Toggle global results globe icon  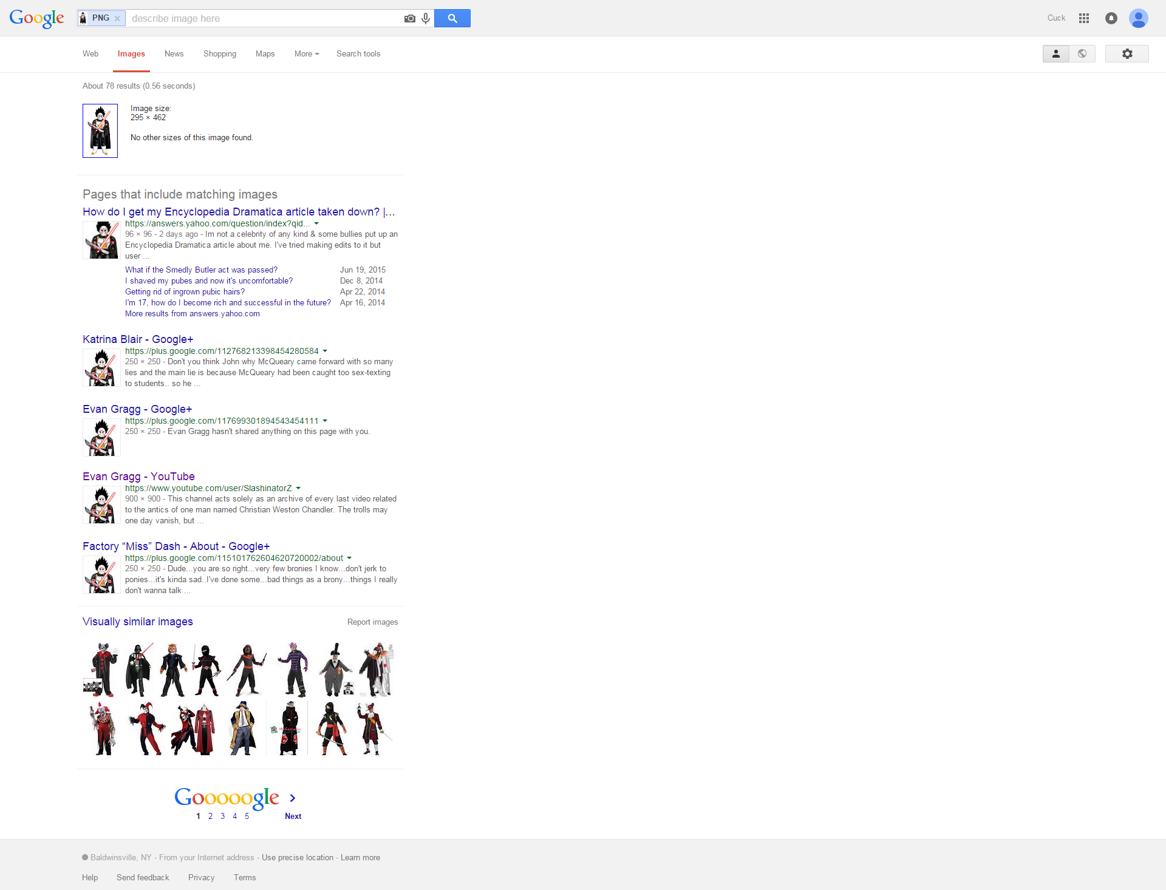tap(1082, 54)
